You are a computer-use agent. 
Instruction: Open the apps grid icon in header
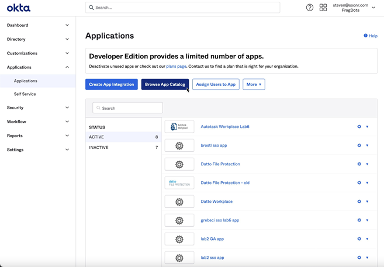323,8
